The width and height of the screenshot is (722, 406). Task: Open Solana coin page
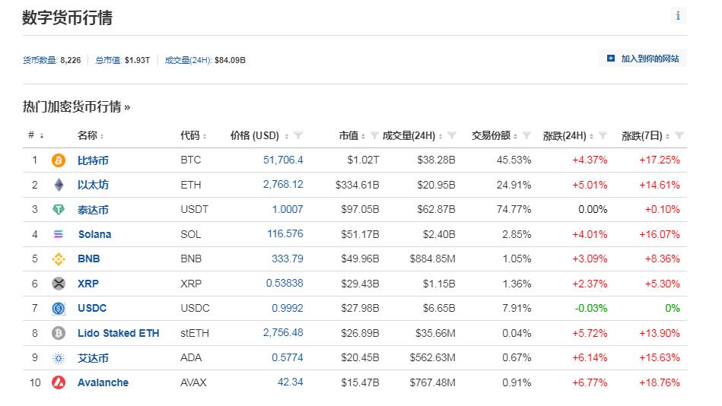pos(94,234)
